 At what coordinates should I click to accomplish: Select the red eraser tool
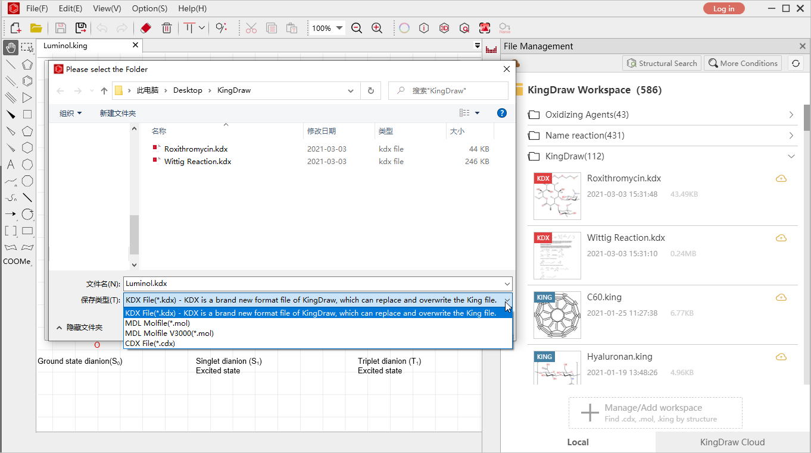tap(146, 28)
